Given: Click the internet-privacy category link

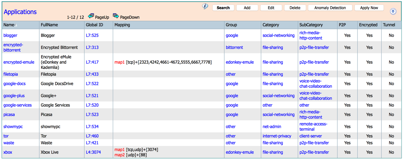Looking at the screenshot, I should click(x=277, y=136).
